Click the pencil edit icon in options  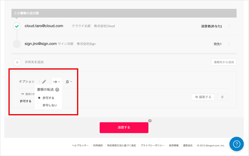44,82
